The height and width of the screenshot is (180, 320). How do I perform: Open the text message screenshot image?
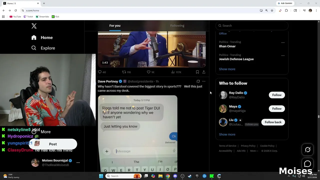tap(137, 133)
